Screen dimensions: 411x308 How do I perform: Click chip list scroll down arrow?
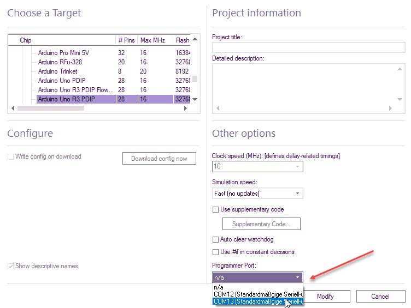pyautogui.click(x=195, y=99)
